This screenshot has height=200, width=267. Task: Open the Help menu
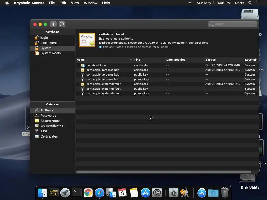click(x=106, y=3)
